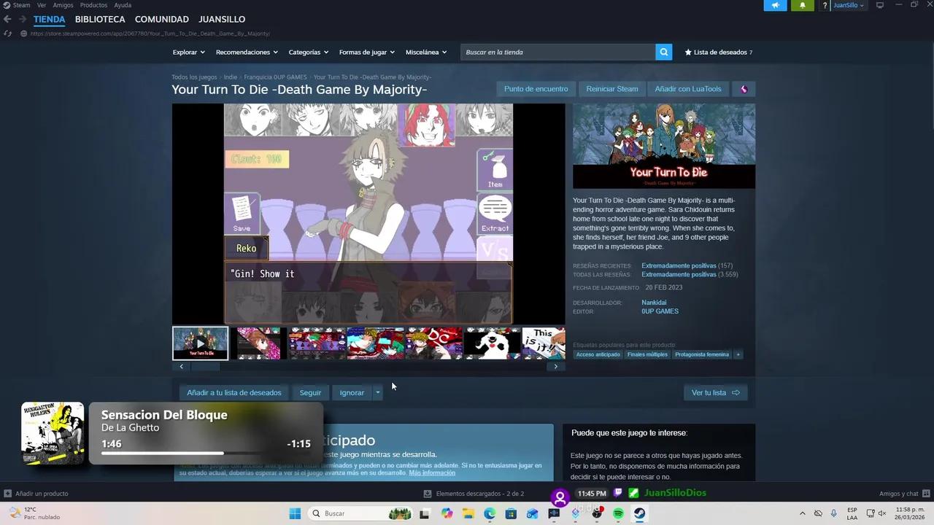
Task: Open the 0UP GAMES publisher link
Action: point(660,311)
